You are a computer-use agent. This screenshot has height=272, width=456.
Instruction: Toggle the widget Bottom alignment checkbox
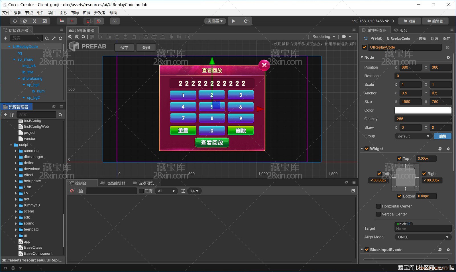400,196
